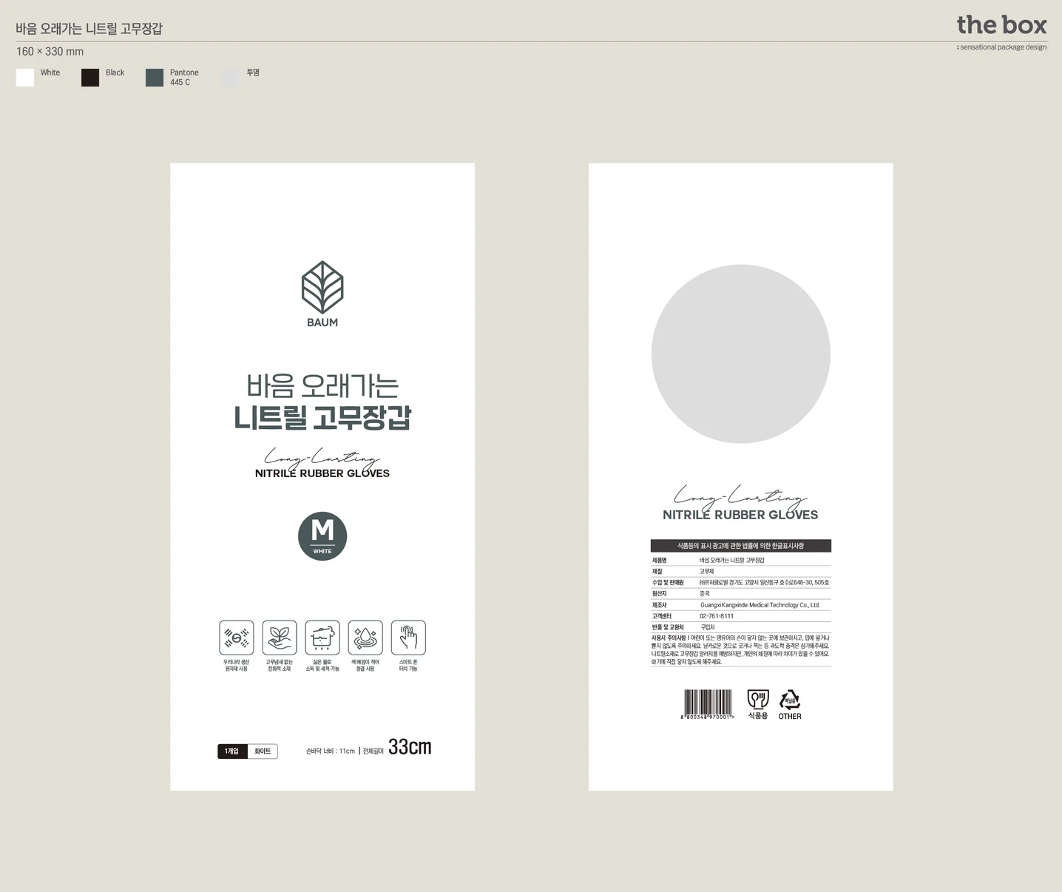The image size is (1062, 892).
Task: Select the 투명 transparent swatch
Action: point(231,78)
